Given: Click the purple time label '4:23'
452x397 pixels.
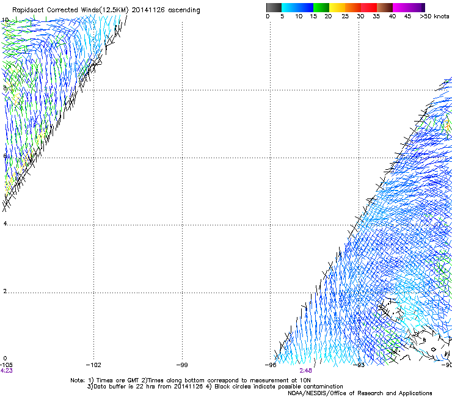Looking at the screenshot, I should 6,371.
